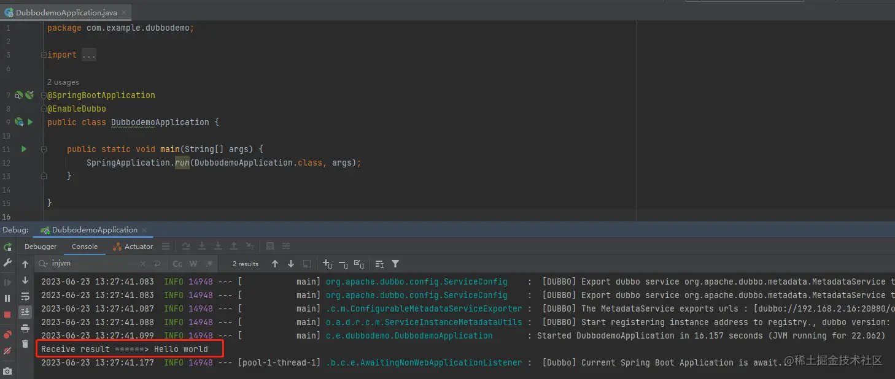Open search in multiple lines options icon
895x379 pixels.
(379, 264)
